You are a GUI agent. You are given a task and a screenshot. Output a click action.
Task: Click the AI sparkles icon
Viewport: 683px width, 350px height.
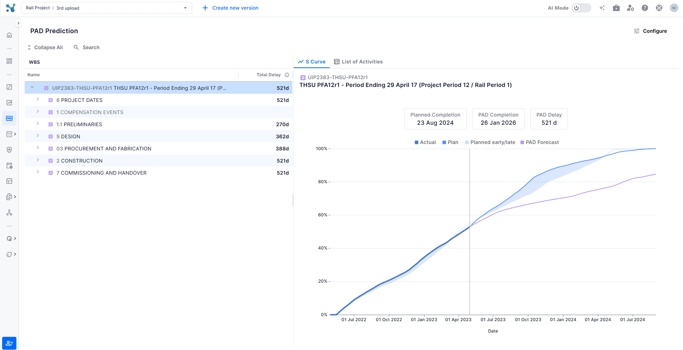click(x=602, y=8)
